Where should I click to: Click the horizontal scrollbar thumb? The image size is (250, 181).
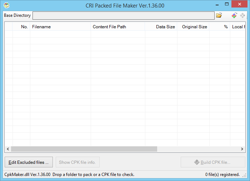[84, 149]
